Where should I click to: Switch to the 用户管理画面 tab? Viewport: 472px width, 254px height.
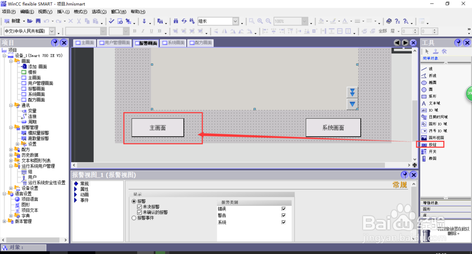[115, 43]
